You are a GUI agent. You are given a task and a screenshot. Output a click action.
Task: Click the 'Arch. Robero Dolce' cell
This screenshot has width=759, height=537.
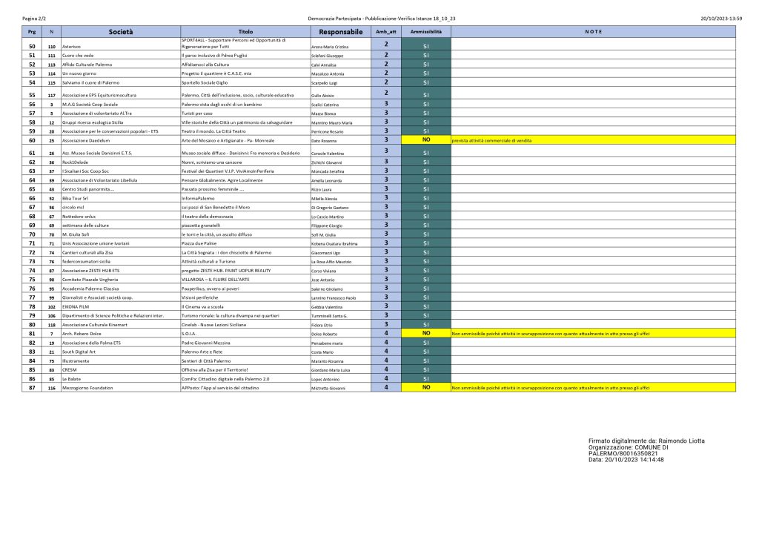[121, 334]
